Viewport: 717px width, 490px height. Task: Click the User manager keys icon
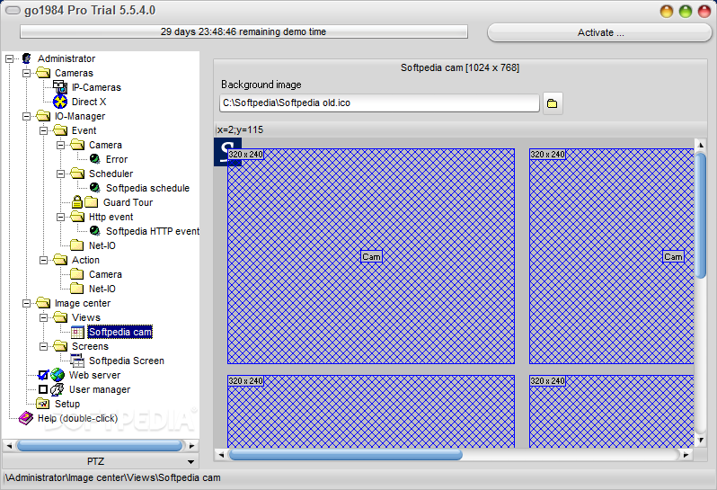pyautogui.click(x=58, y=389)
